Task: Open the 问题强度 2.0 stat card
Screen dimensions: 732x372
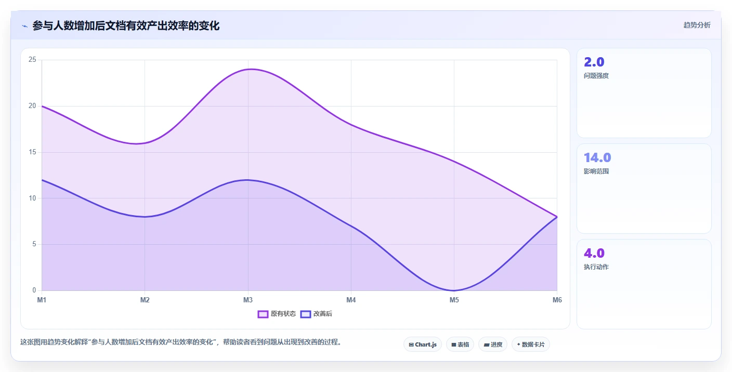Action: [x=644, y=93]
